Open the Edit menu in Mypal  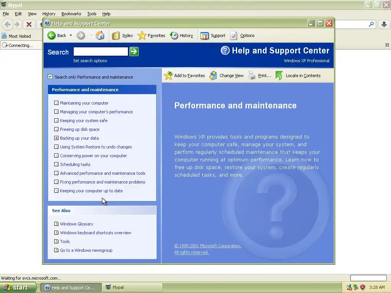point(18,14)
